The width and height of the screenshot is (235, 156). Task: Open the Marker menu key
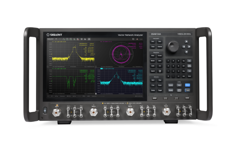(153, 61)
